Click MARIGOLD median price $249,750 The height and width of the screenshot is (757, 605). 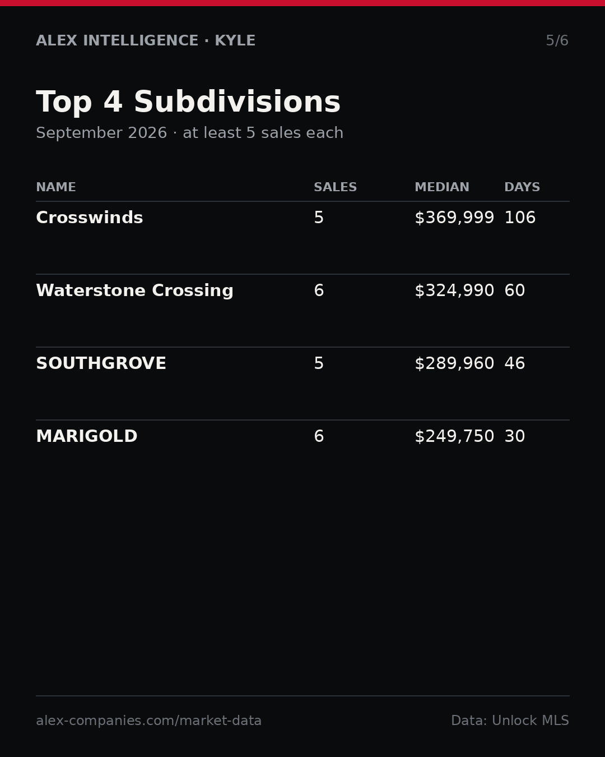click(x=454, y=437)
